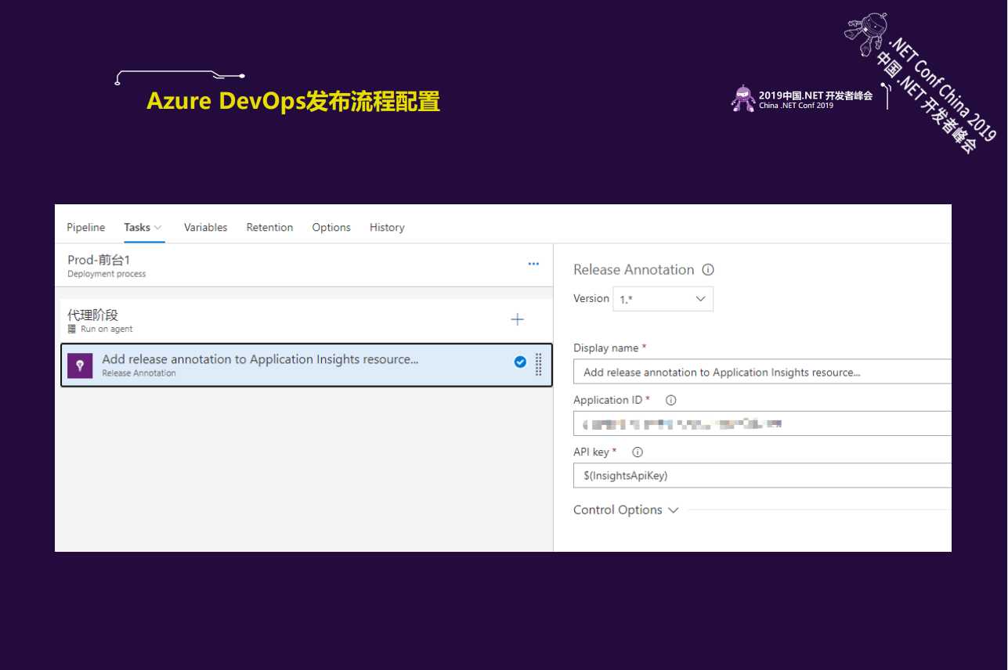This screenshot has height=670, width=1008.
Task: Go to the Retention tab
Action: [269, 227]
